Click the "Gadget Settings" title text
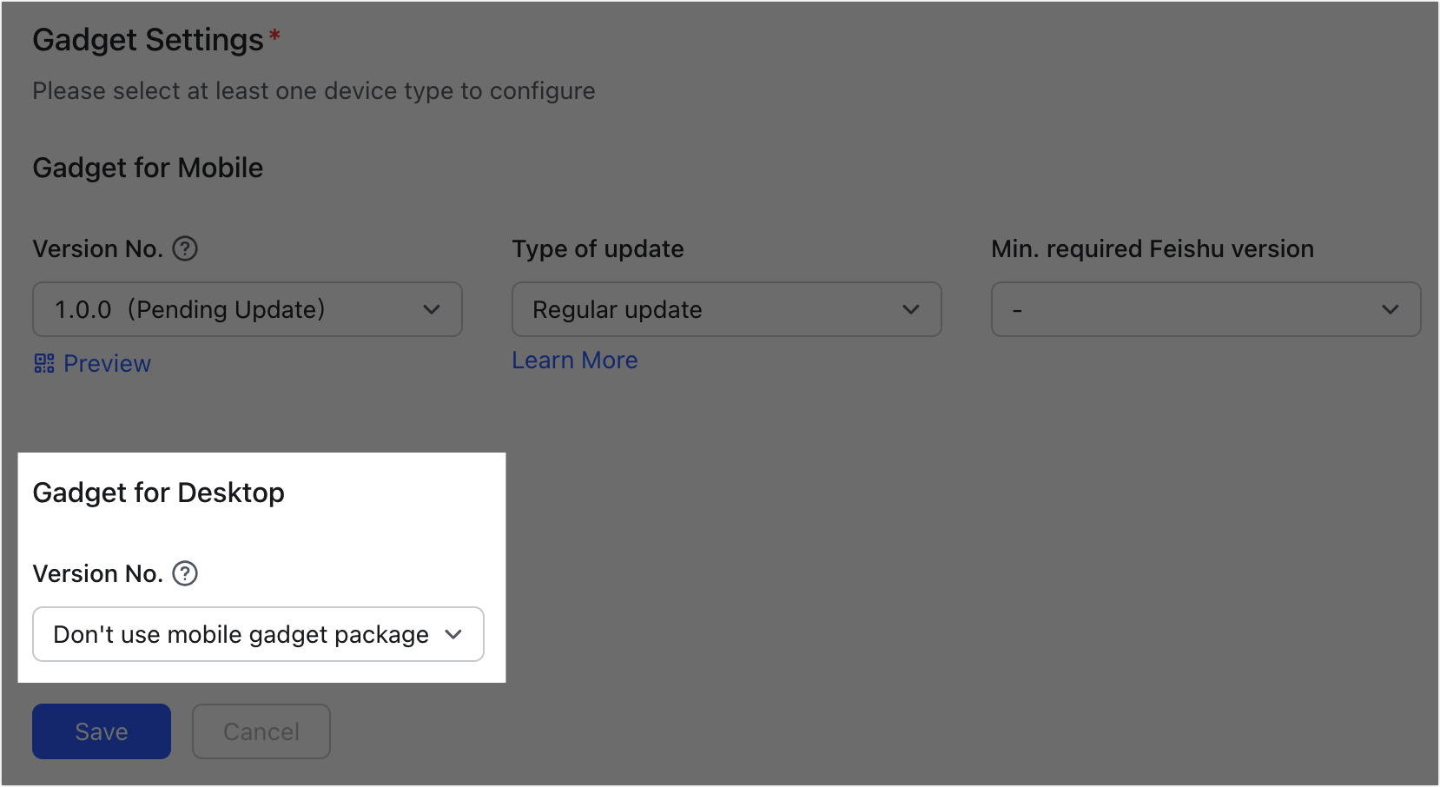1440x787 pixels. tap(148, 40)
